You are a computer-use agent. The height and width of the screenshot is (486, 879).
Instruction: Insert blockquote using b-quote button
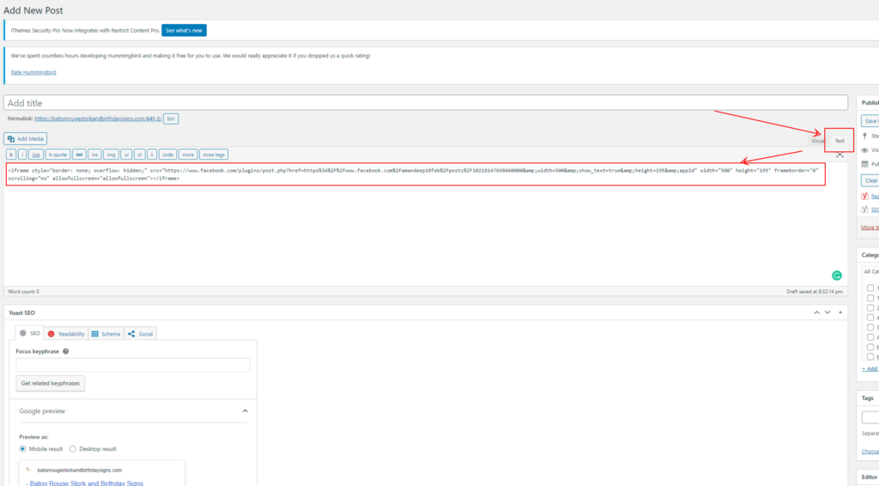point(58,155)
